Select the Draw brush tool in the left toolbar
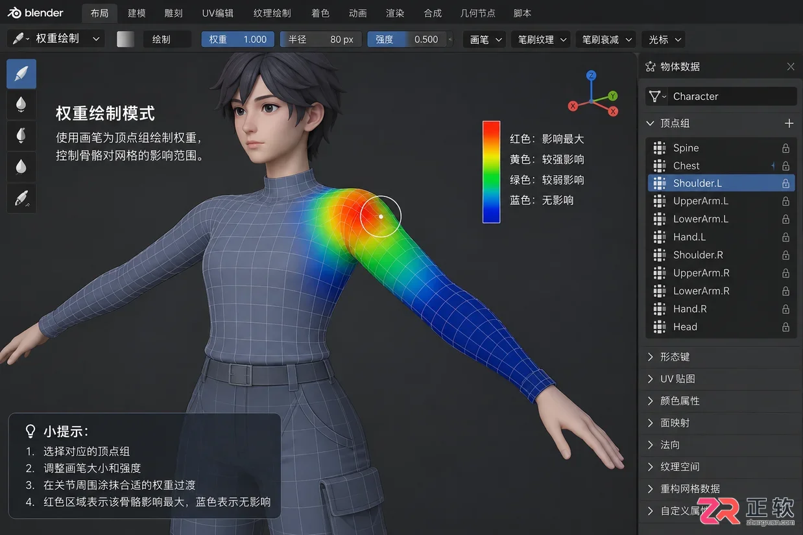This screenshot has height=535, width=803. [x=21, y=74]
